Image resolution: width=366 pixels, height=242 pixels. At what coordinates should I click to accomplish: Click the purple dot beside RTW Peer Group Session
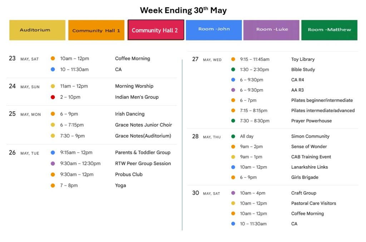coord(53,164)
